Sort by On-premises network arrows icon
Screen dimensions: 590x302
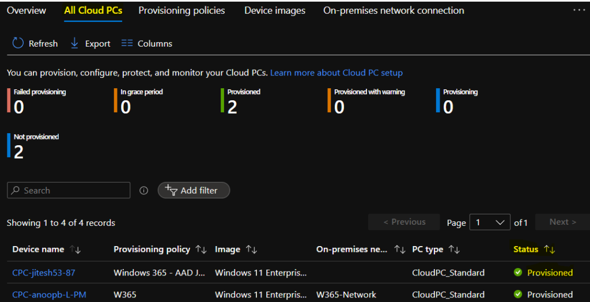pos(399,250)
